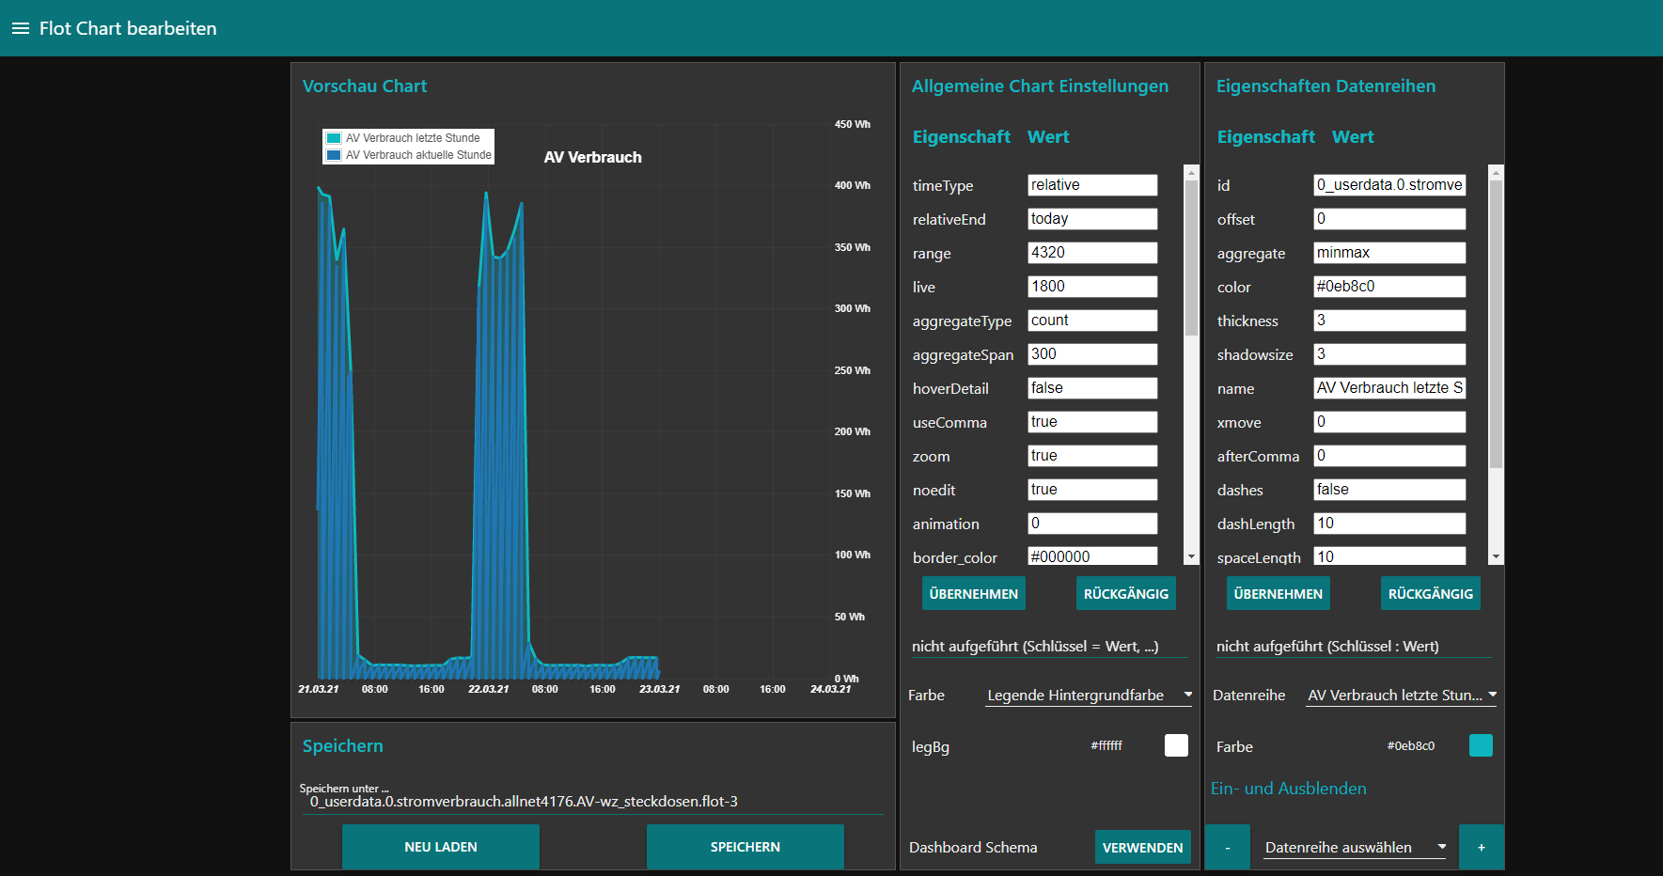This screenshot has height=876, width=1663.
Task: Toggle legend entry AV Verbrauch aktuelle Stunde
Action: [x=409, y=155]
